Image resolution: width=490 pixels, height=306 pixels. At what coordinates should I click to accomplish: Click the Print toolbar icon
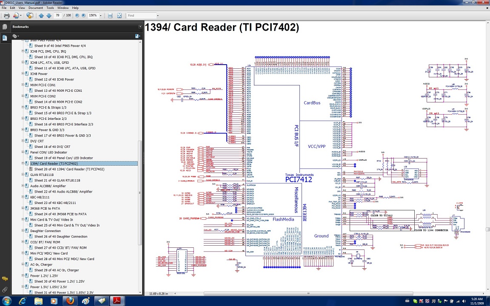[x=6, y=15]
